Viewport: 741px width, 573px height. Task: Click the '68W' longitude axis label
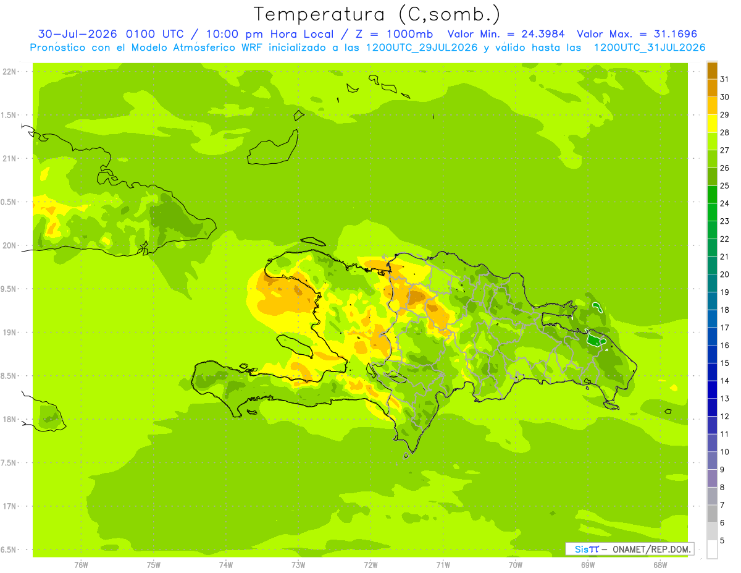[660, 565]
